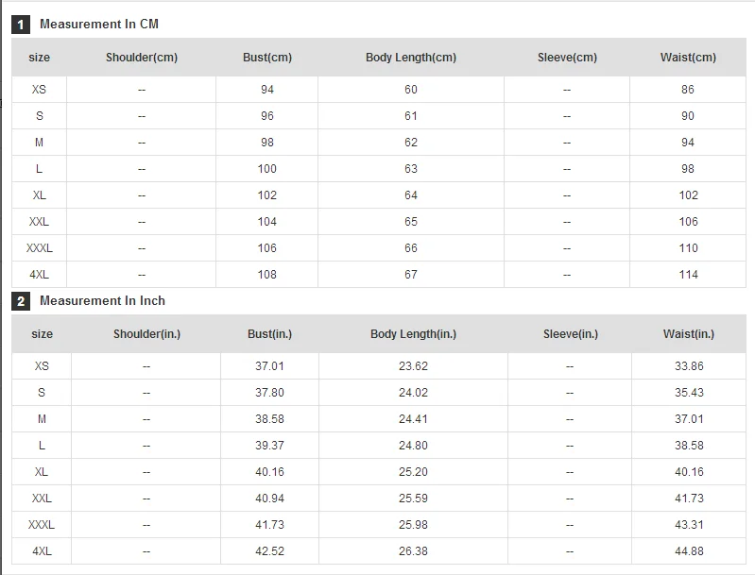The height and width of the screenshot is (575, 755).
Task: Click the number 2 section badge
Action: (21, 301)
